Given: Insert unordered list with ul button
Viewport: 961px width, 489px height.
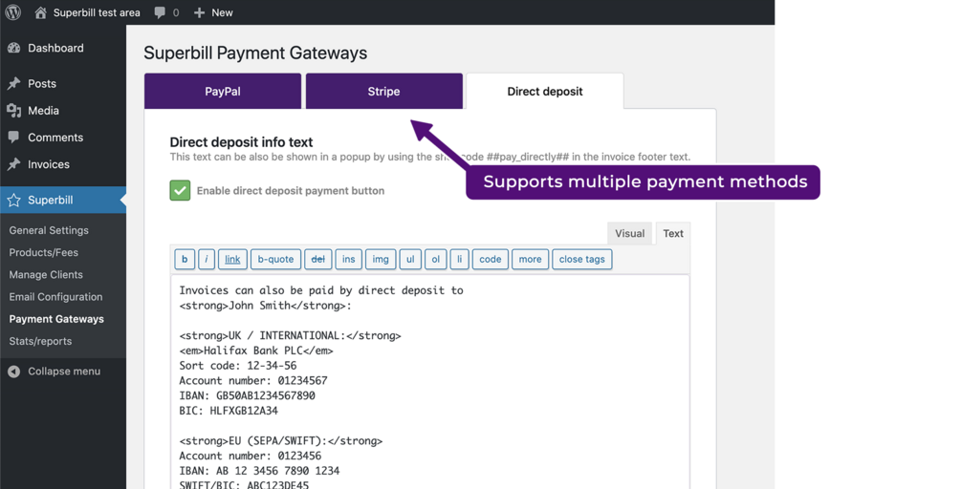Looking at the screenshot, I should point(410,259).
